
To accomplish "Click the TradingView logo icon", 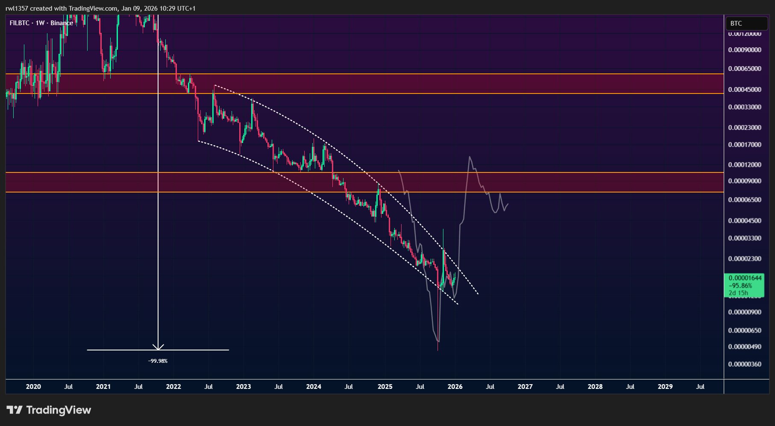I will 14,410.
